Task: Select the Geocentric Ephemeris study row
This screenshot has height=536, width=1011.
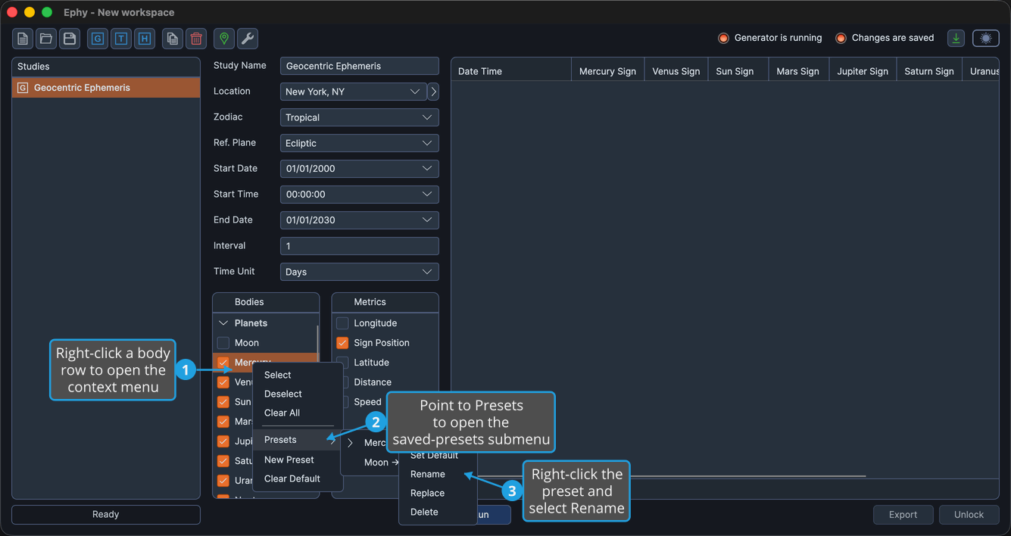Action: (x=106, y=88)
